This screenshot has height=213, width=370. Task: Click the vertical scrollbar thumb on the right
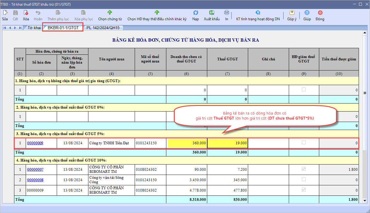point(364,93)
